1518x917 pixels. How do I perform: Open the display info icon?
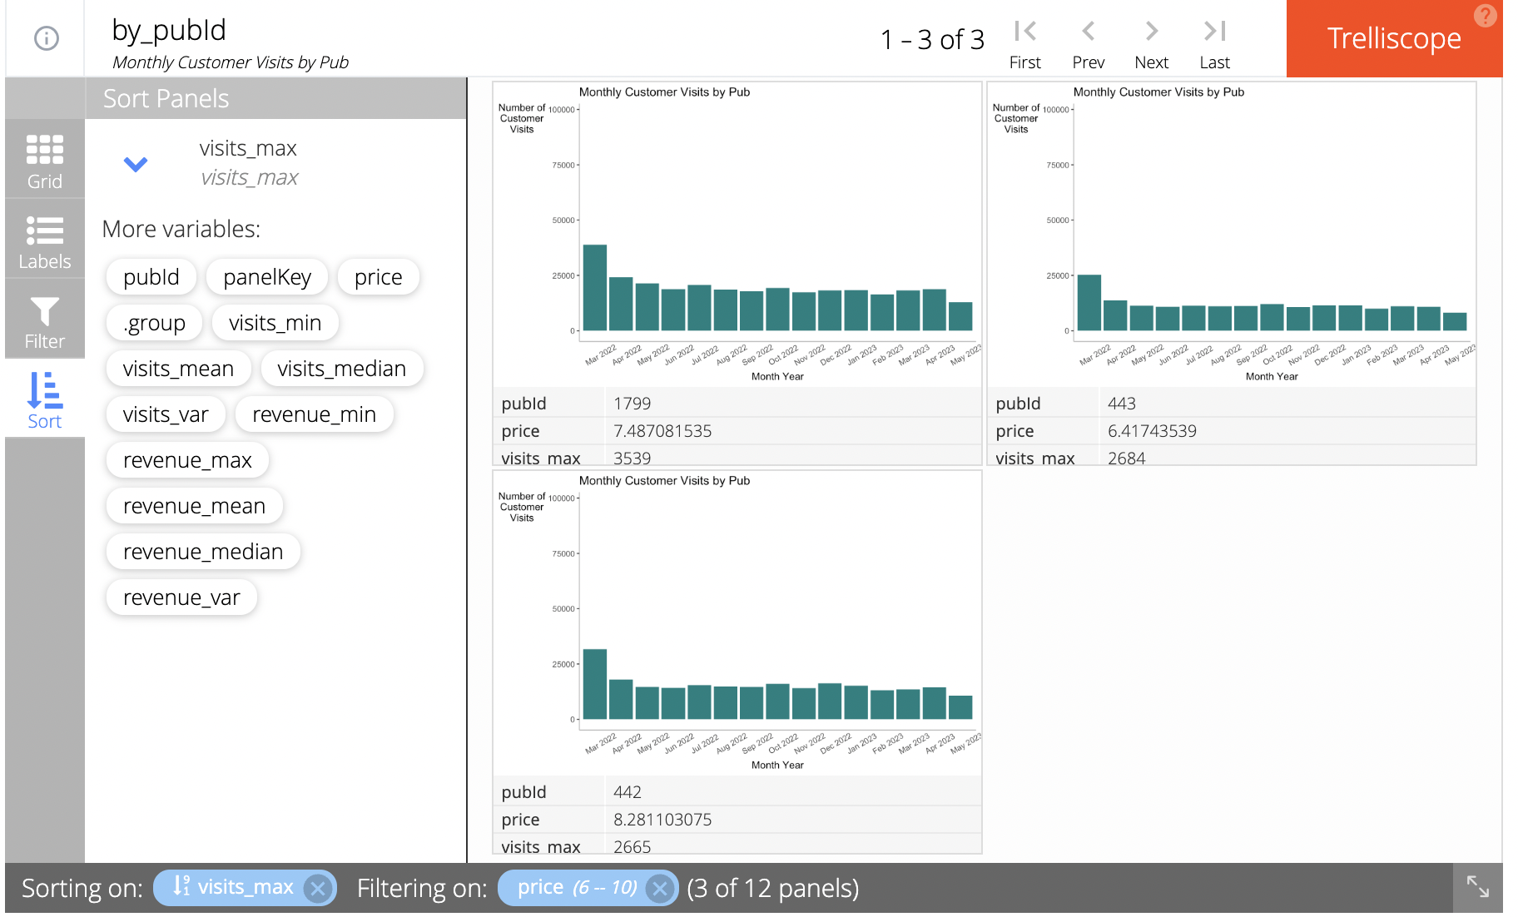tap(46, 38)
